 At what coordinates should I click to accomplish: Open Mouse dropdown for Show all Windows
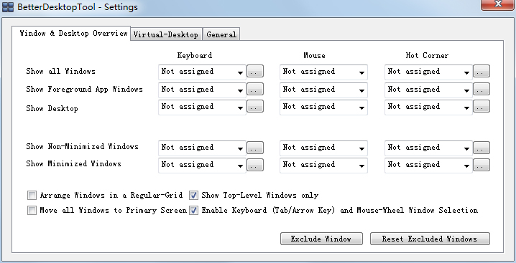pyautogui.click(x=323, y=72)
